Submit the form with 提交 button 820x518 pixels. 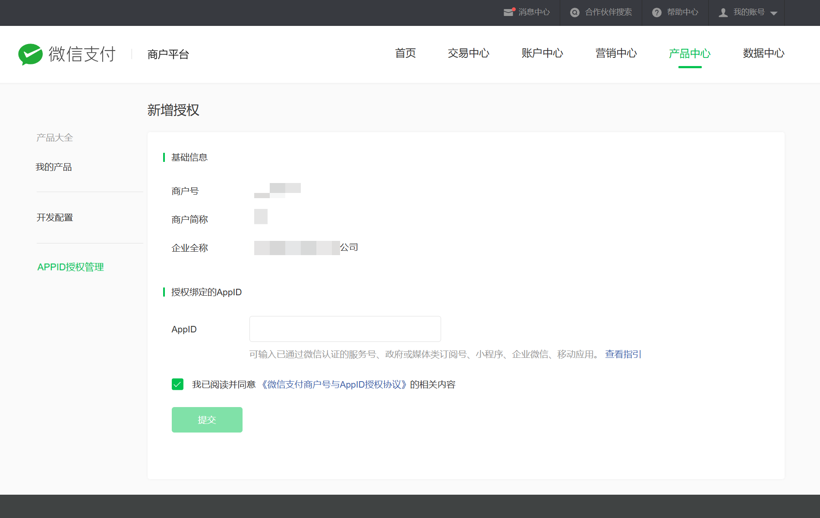coord(207,420)
